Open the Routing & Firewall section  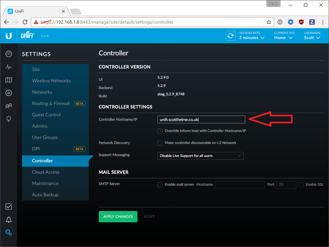pyautogui.click(x=50, y=103)
